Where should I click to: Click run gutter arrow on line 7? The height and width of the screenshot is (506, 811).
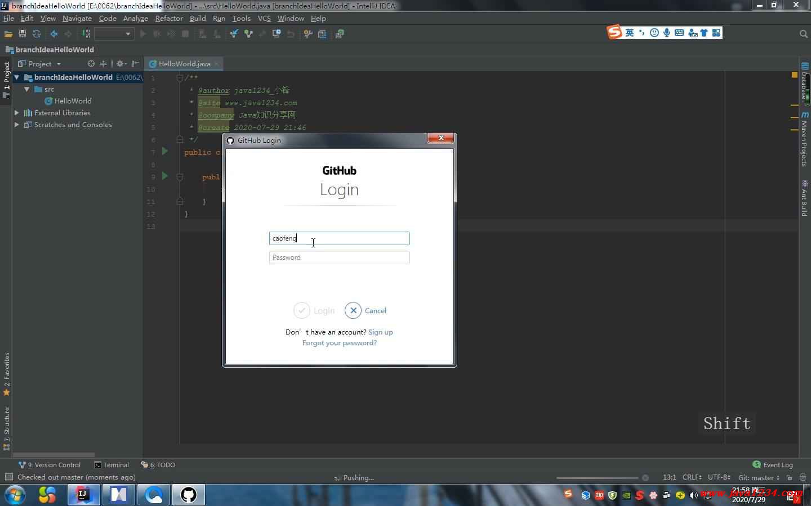pyautogui.click(x=165, y=151)
